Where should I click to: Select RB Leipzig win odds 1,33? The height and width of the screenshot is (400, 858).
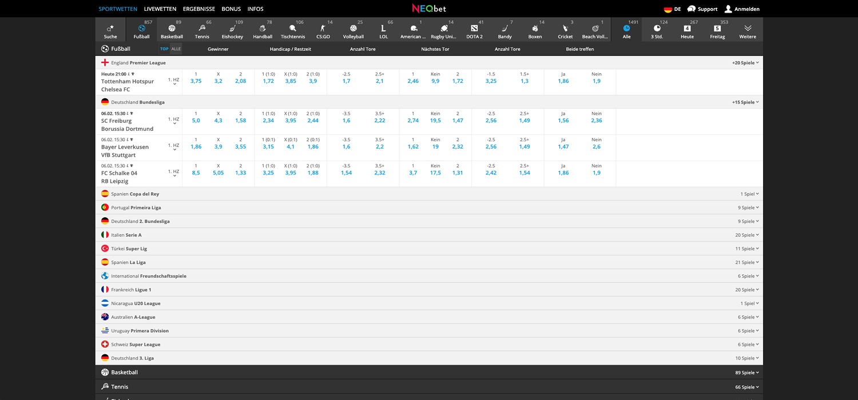pos(241,173)
